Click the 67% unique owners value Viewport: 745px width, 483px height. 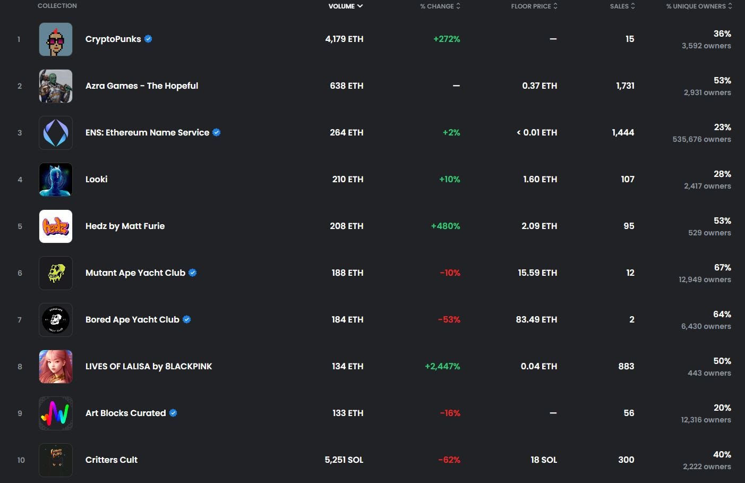pyautogui.click(x=723, y=267)
